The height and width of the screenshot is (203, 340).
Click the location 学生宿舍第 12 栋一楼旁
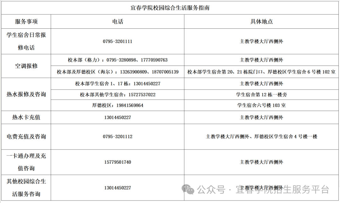(261, 95)
